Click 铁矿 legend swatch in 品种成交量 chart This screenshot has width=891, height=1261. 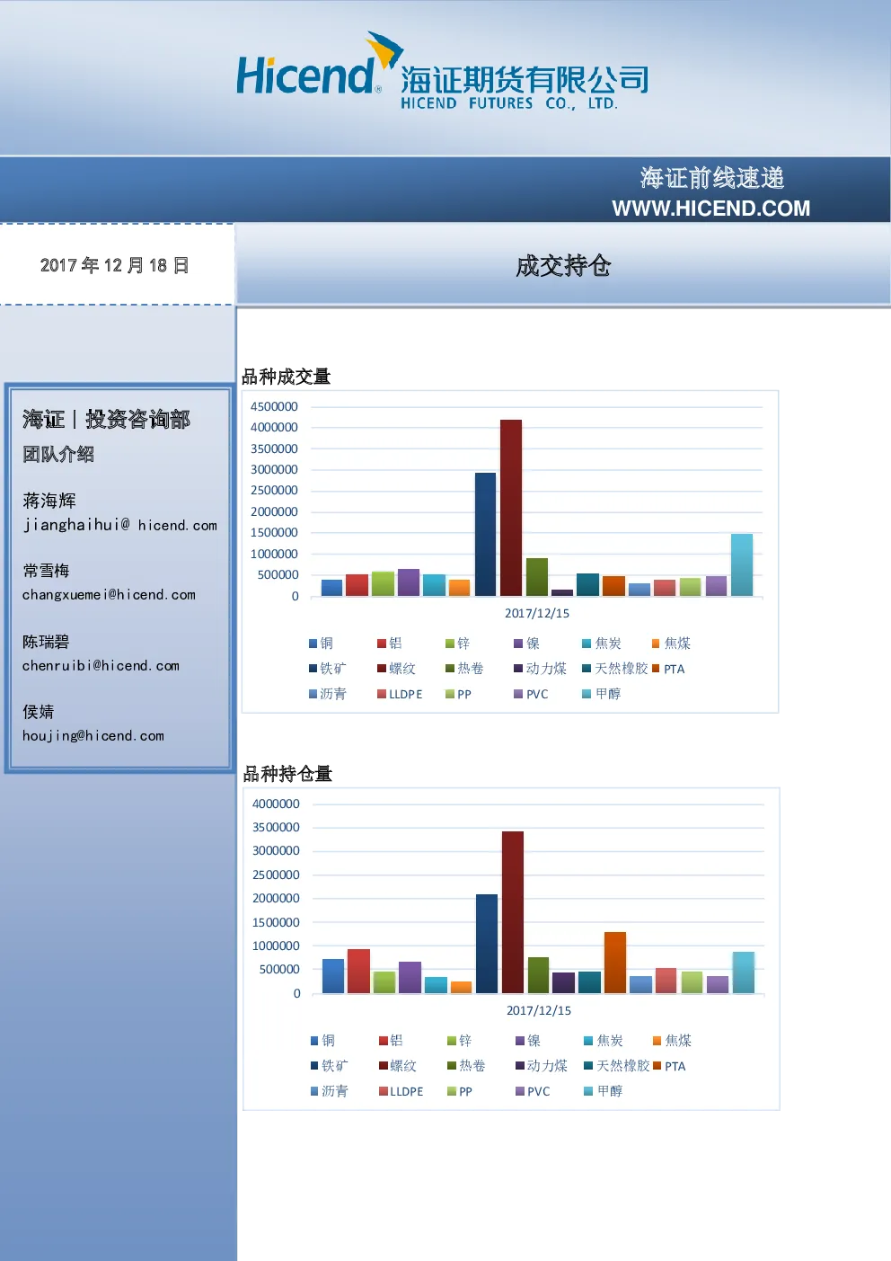313,669
